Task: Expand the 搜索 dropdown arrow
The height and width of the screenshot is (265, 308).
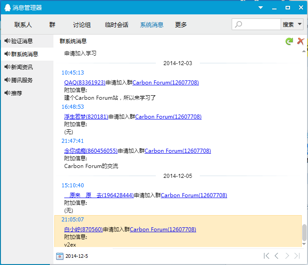Action: (x=299, y=24)
